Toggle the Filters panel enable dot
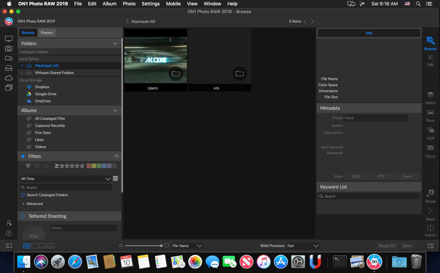 (x=23, y=156)
